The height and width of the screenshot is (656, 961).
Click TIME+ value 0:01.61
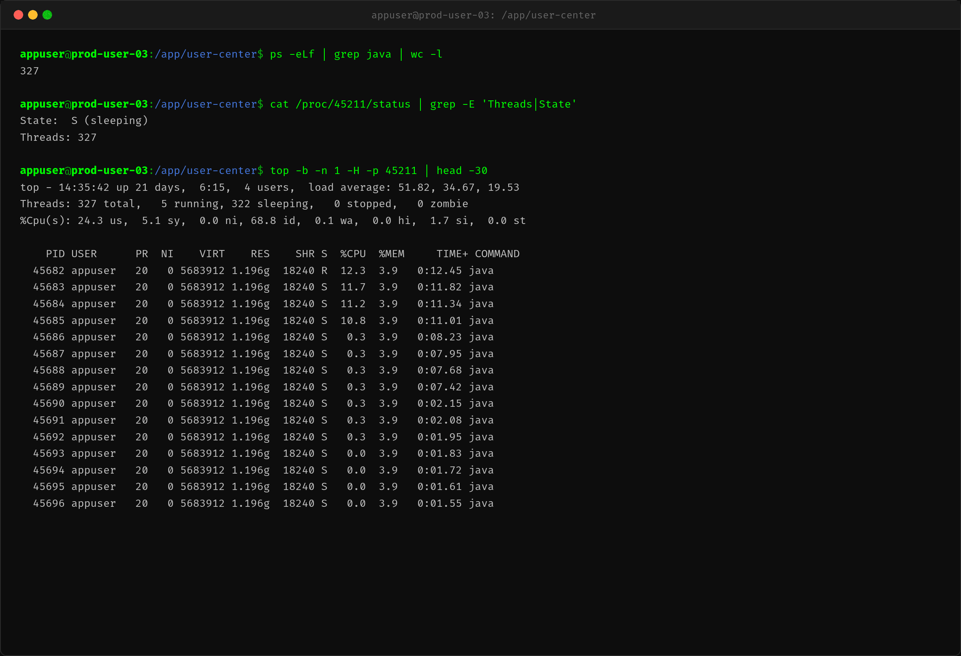[x=439, y=487]
